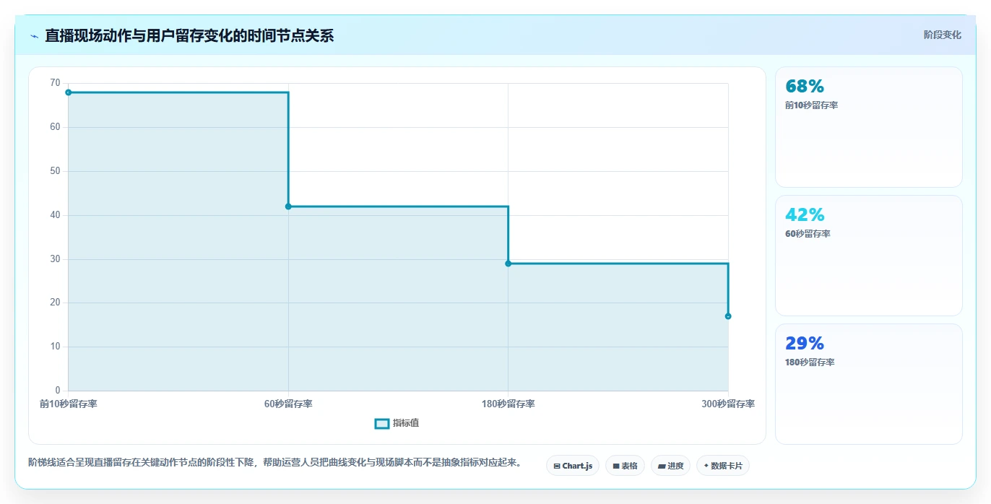The height and width of the screenshot is (504, 991).
Task: Toggle the 指标值 legend item
Action: point(397,423)
